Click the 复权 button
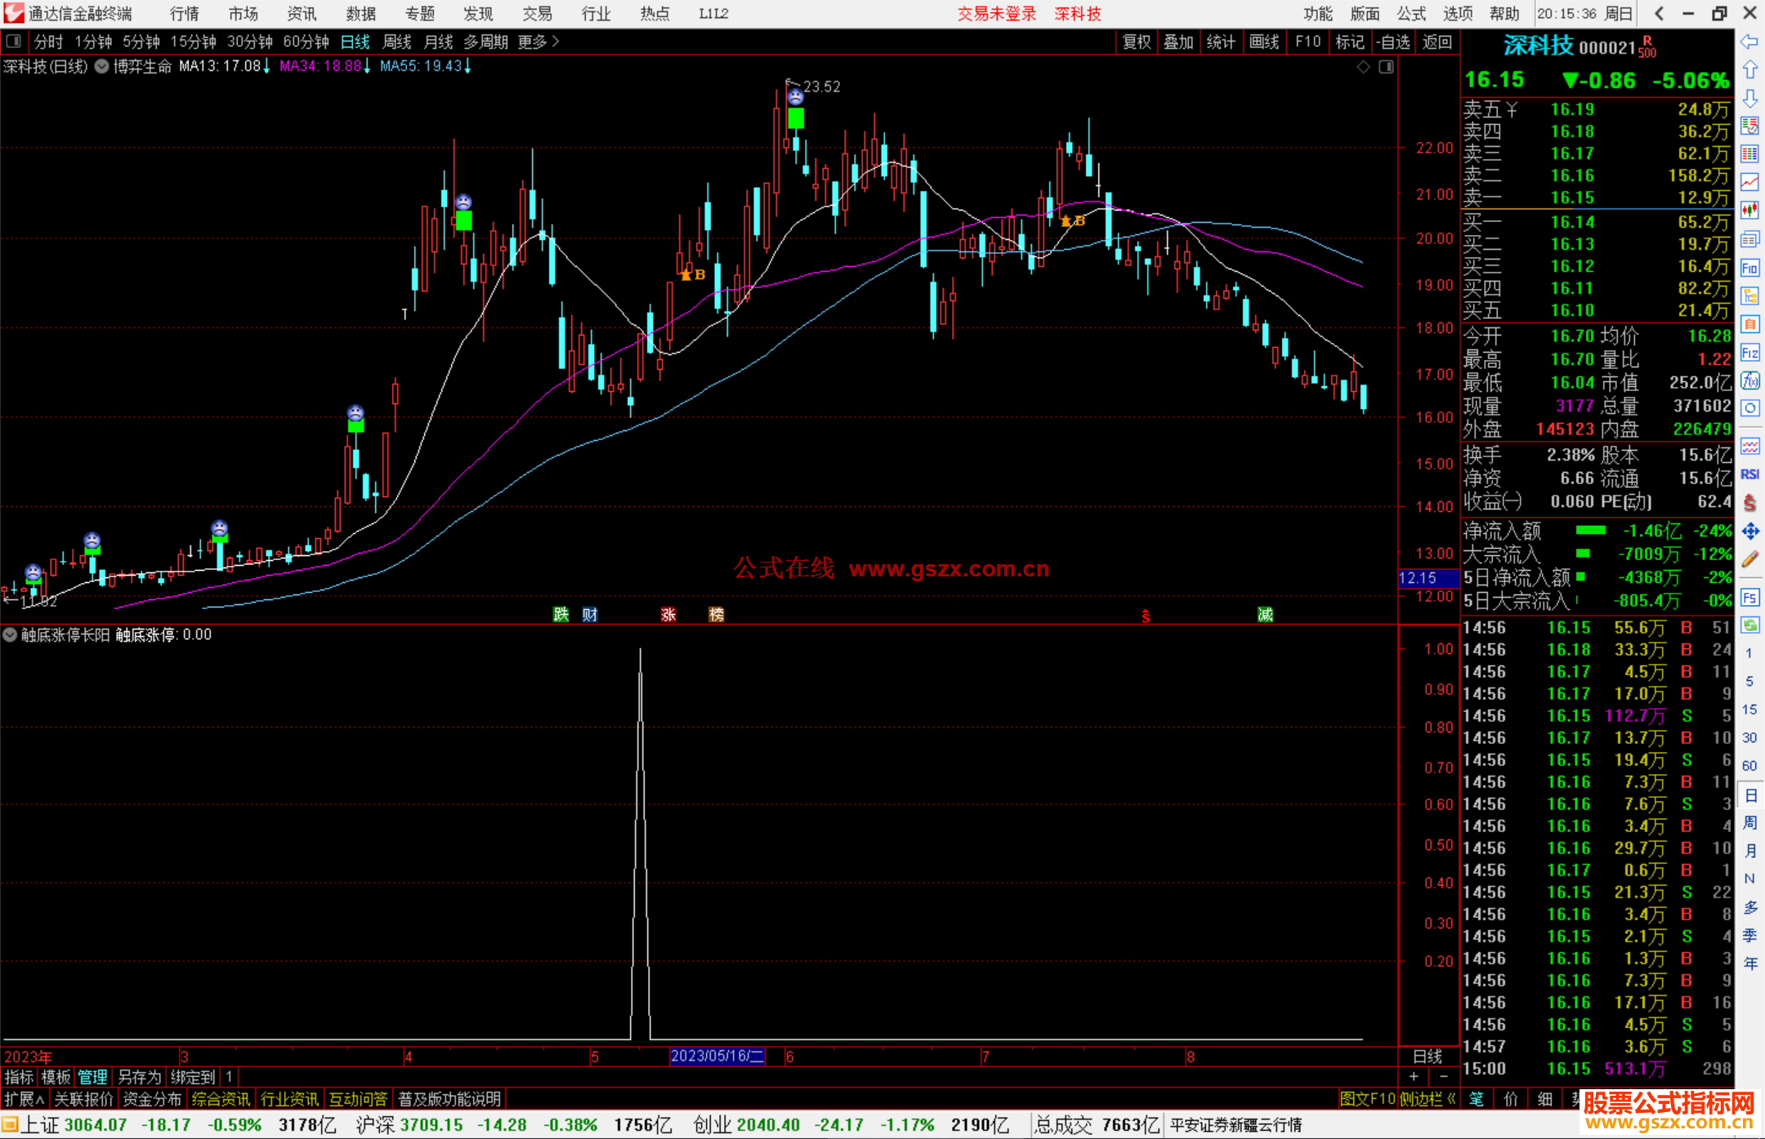The height and width of the screenshot is (1139, 1765). [x=1137, y=42]
